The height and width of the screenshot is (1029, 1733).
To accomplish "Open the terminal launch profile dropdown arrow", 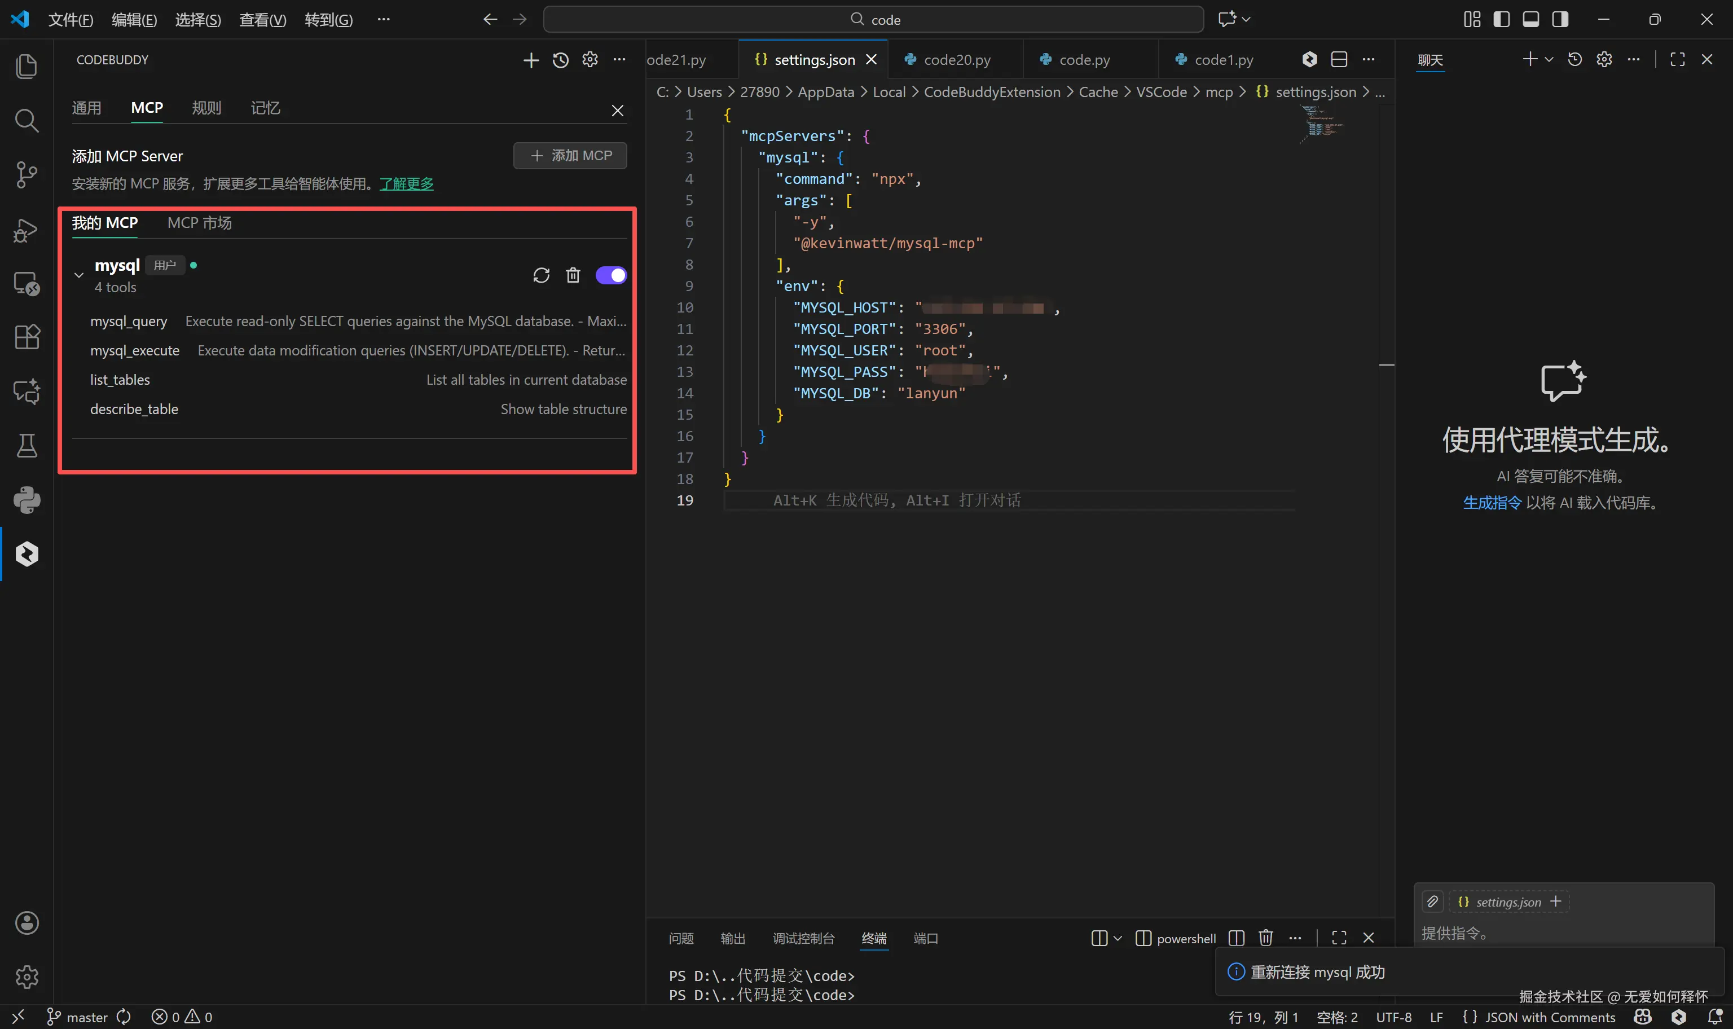I will pos(1118,938).
